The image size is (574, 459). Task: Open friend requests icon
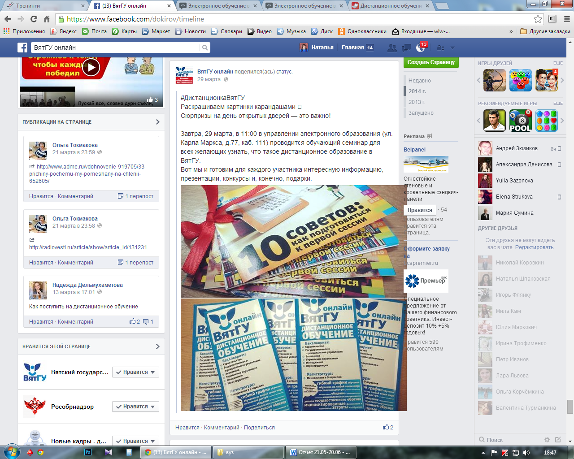(392, 48)
